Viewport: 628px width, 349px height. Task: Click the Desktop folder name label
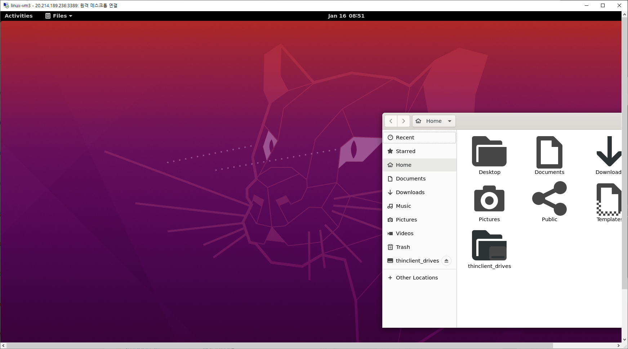coord(489,172)
